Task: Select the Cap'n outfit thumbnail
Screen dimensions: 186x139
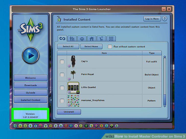Action: 73,62
